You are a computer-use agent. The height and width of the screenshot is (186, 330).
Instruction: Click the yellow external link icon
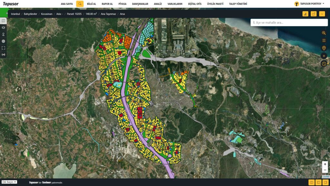[314, 14]
